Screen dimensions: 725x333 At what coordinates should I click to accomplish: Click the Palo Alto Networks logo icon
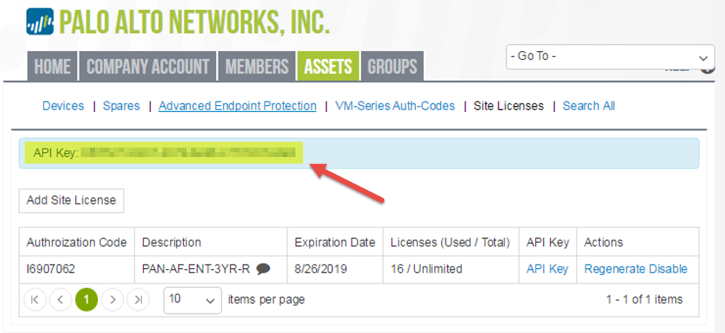tap(40, 22)
